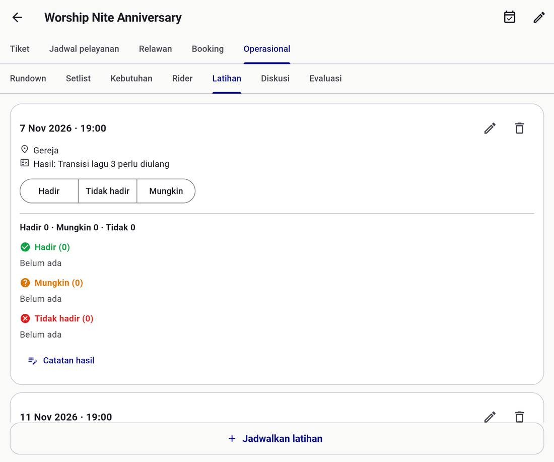The height and width of the screenshot is (462, 554).
Task: Click 'Hasil: Transisi lagu 3 perlu diulang'
Action: point(101,164)
